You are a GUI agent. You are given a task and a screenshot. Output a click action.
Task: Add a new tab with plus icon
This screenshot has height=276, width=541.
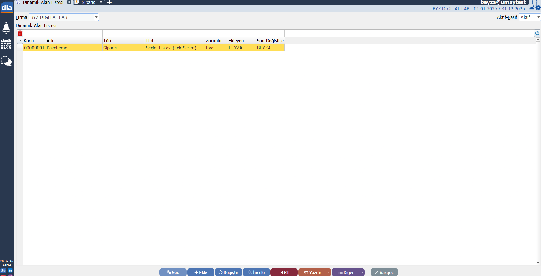tap(109, 3)
